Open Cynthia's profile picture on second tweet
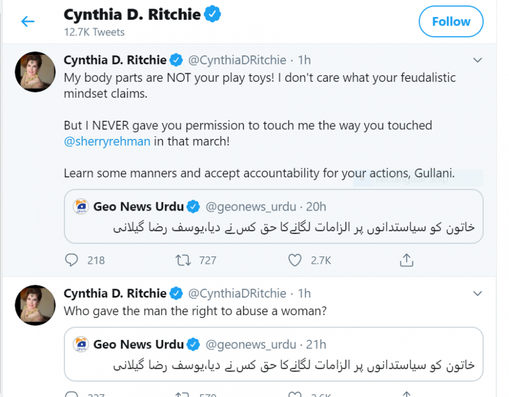This screenshot has height=397, width=509. click(x=35, y=306)
